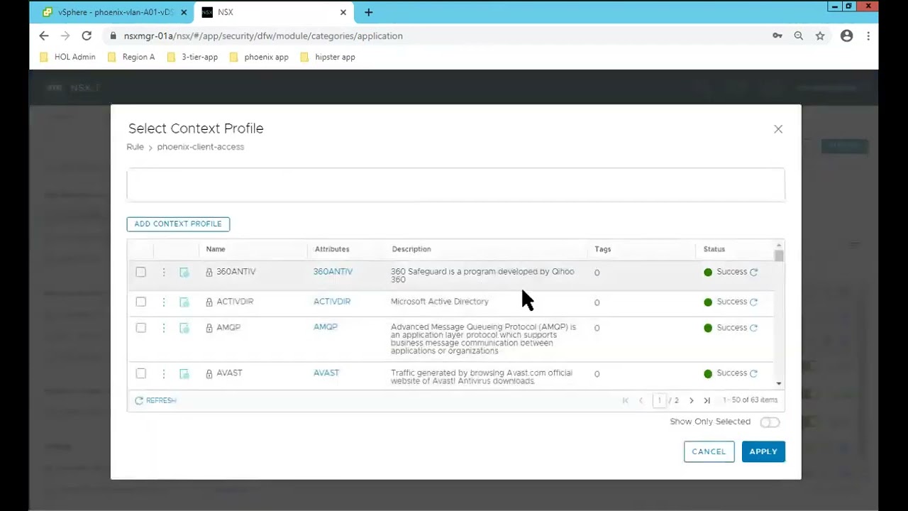Click the profile icon in AMQP row
This screenshot has width=908, height=511.
point(184,328)
